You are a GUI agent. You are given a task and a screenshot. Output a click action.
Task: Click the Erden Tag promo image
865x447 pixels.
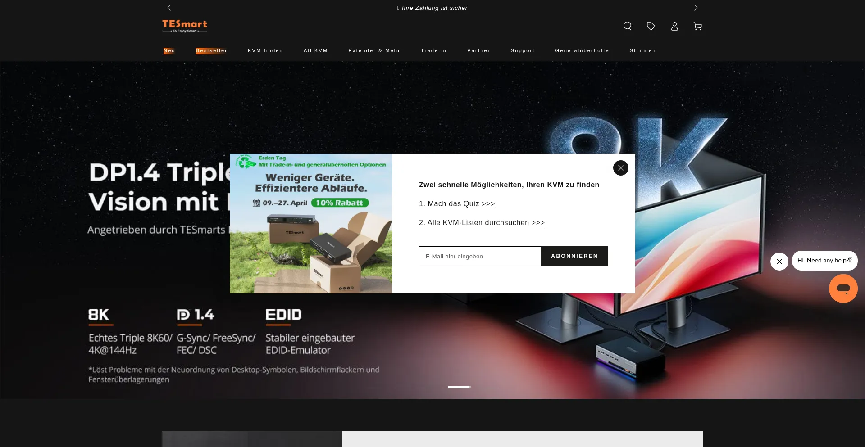click(x=311, y=223)
